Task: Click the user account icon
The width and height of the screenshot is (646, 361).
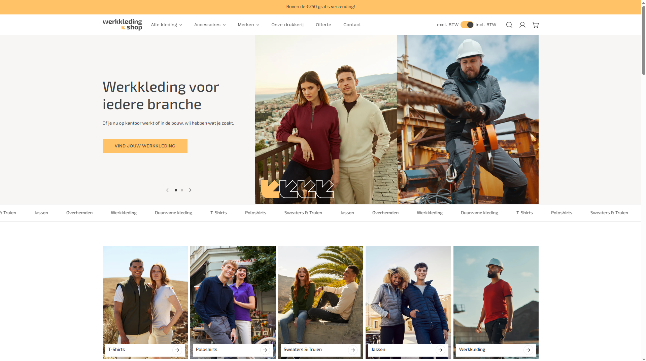Action: [522, 25]
